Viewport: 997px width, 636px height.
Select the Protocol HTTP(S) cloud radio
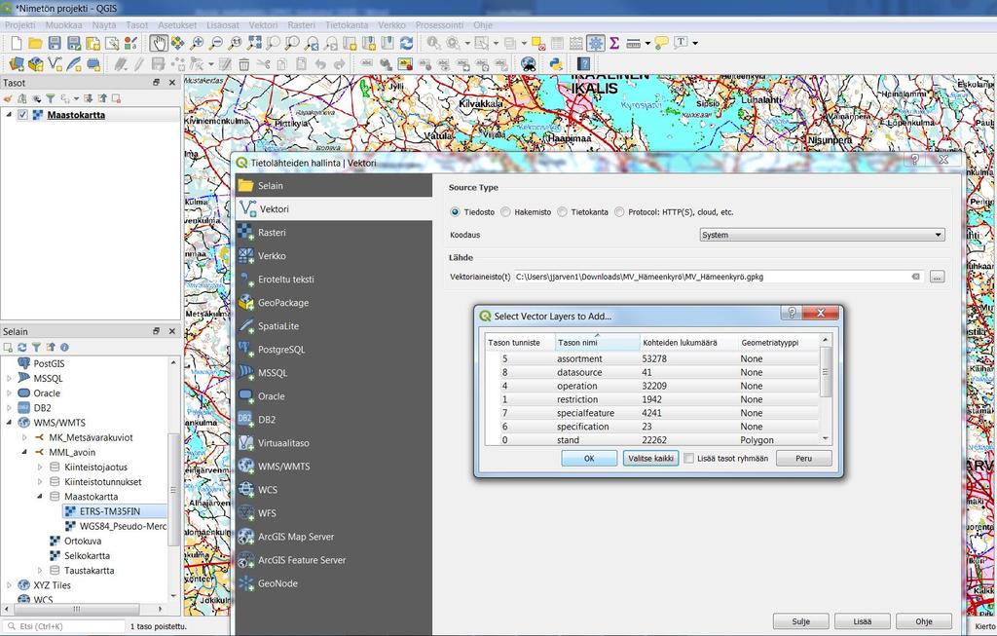(x=619, y=212)
